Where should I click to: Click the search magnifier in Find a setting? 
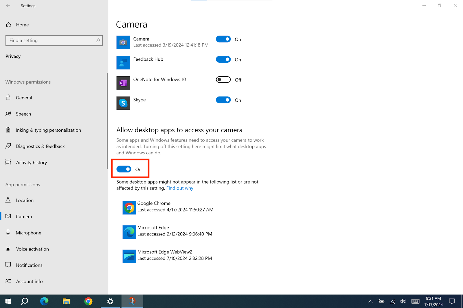point(98,40)
